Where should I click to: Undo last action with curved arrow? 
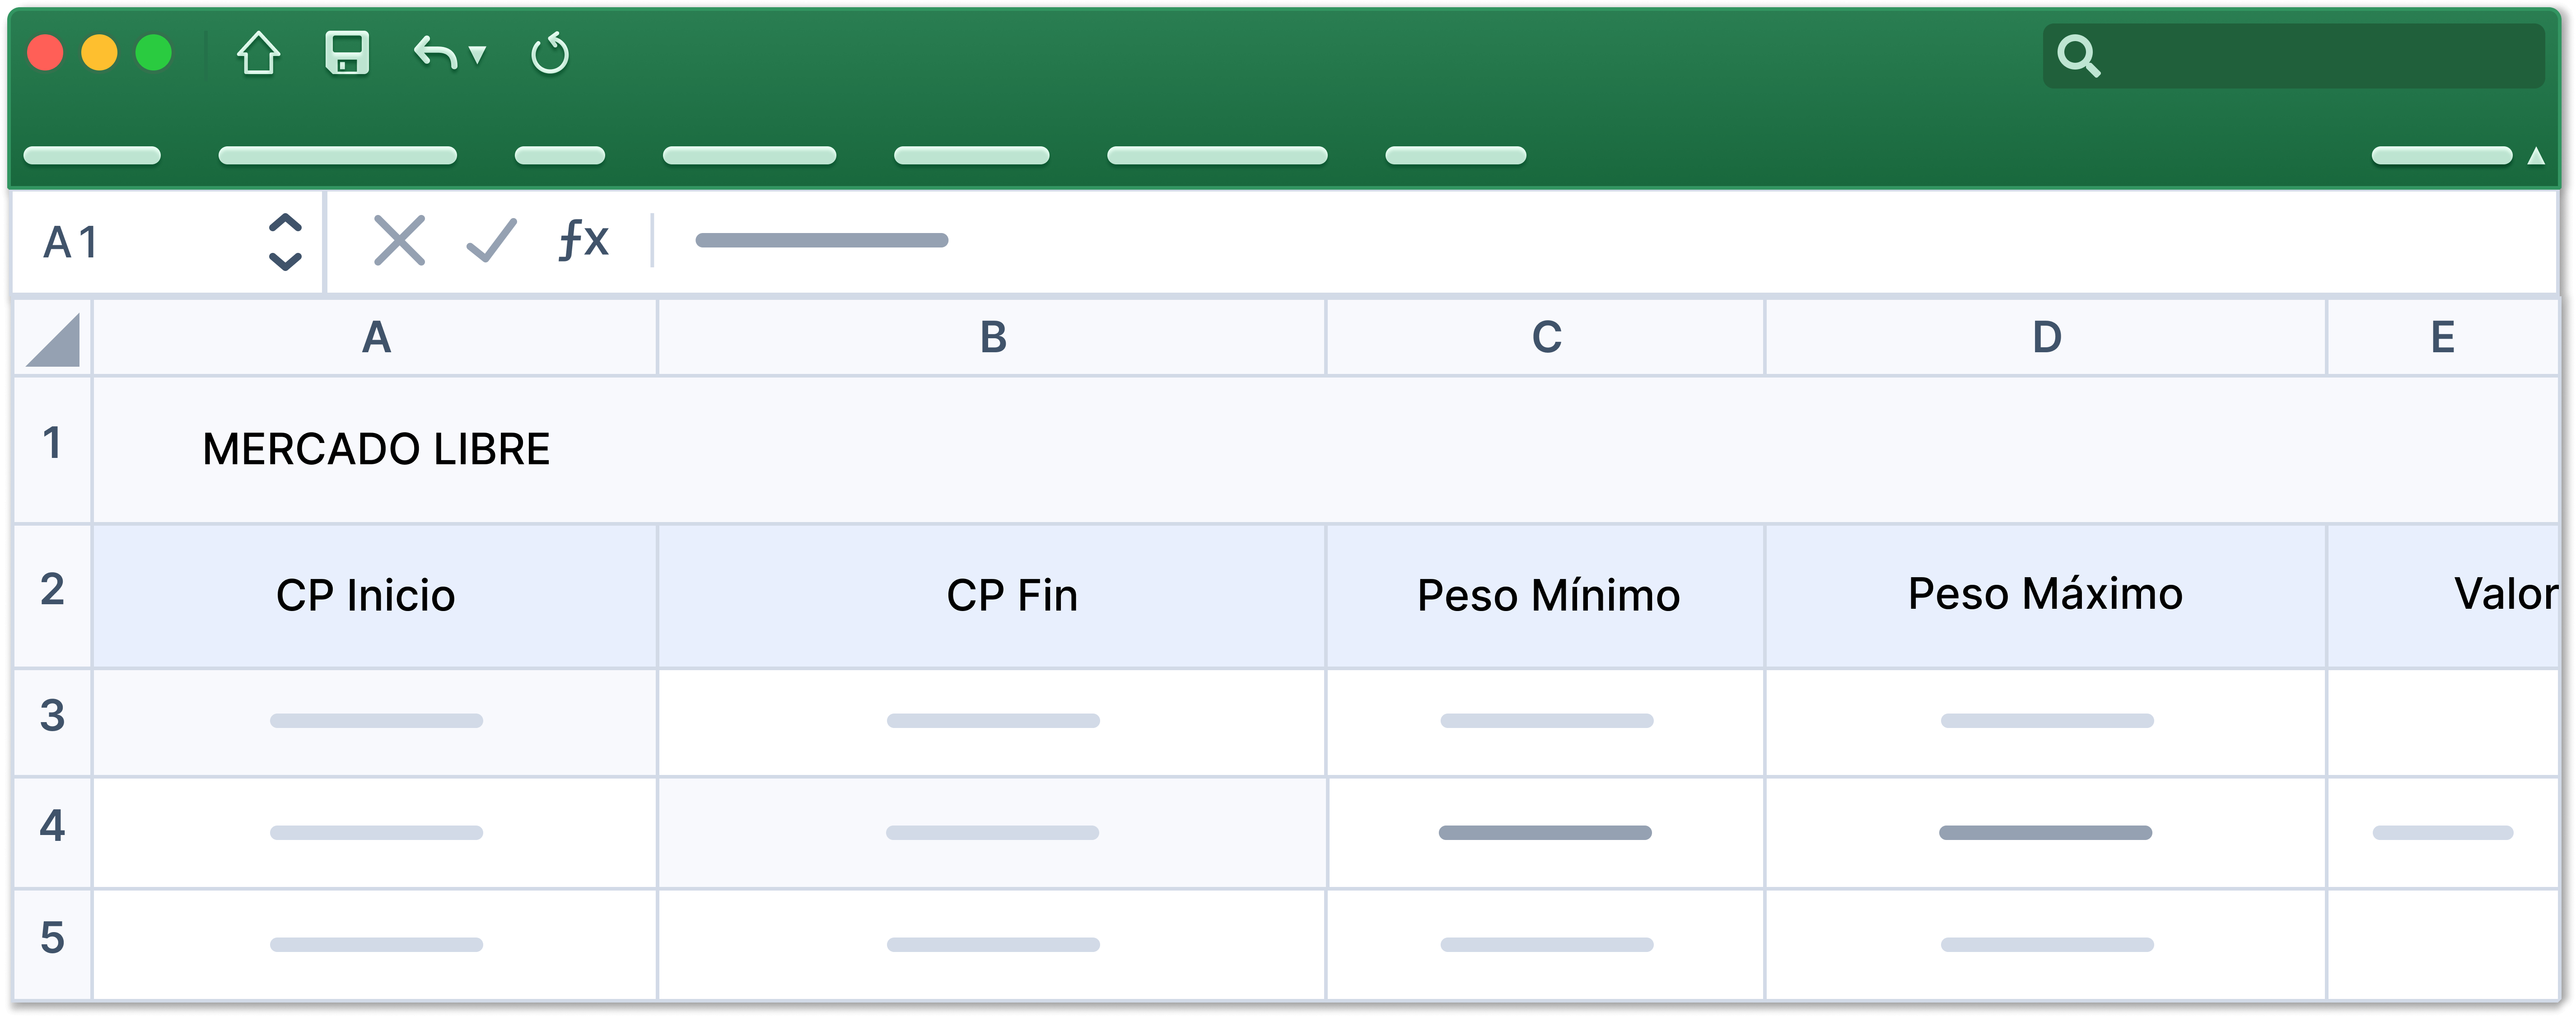[435, 53]
